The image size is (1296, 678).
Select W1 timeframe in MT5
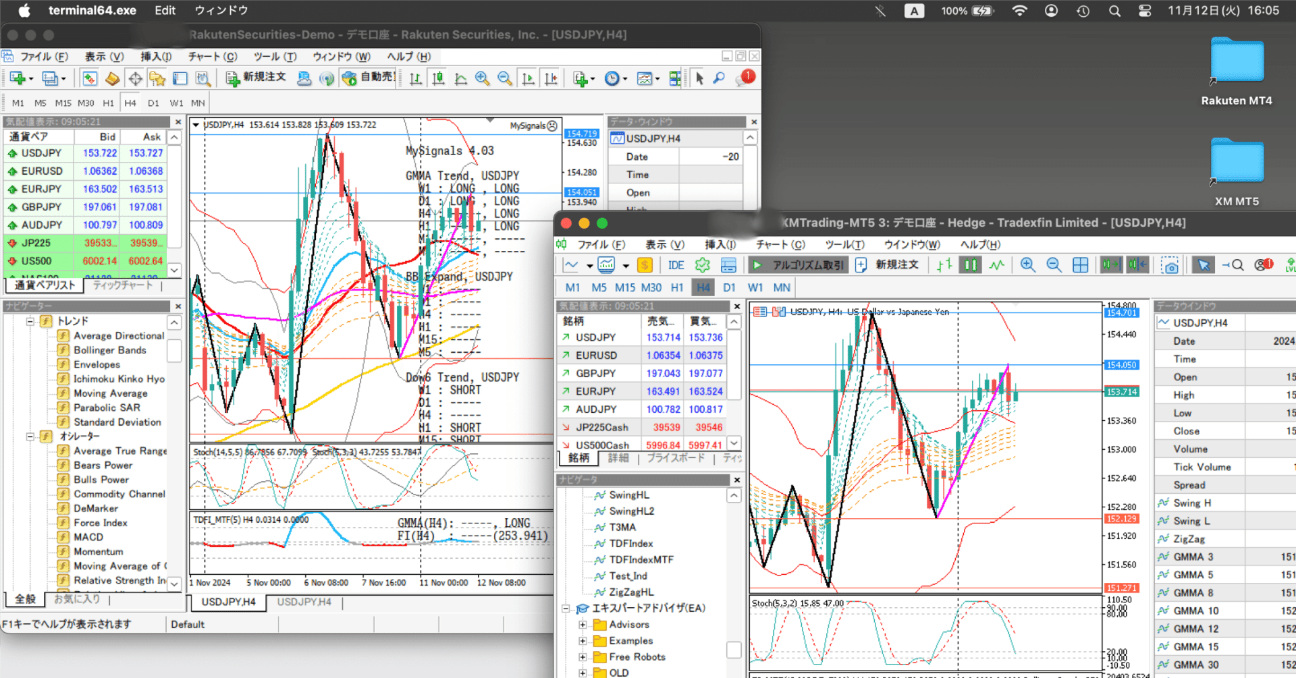tap(755, 287)
